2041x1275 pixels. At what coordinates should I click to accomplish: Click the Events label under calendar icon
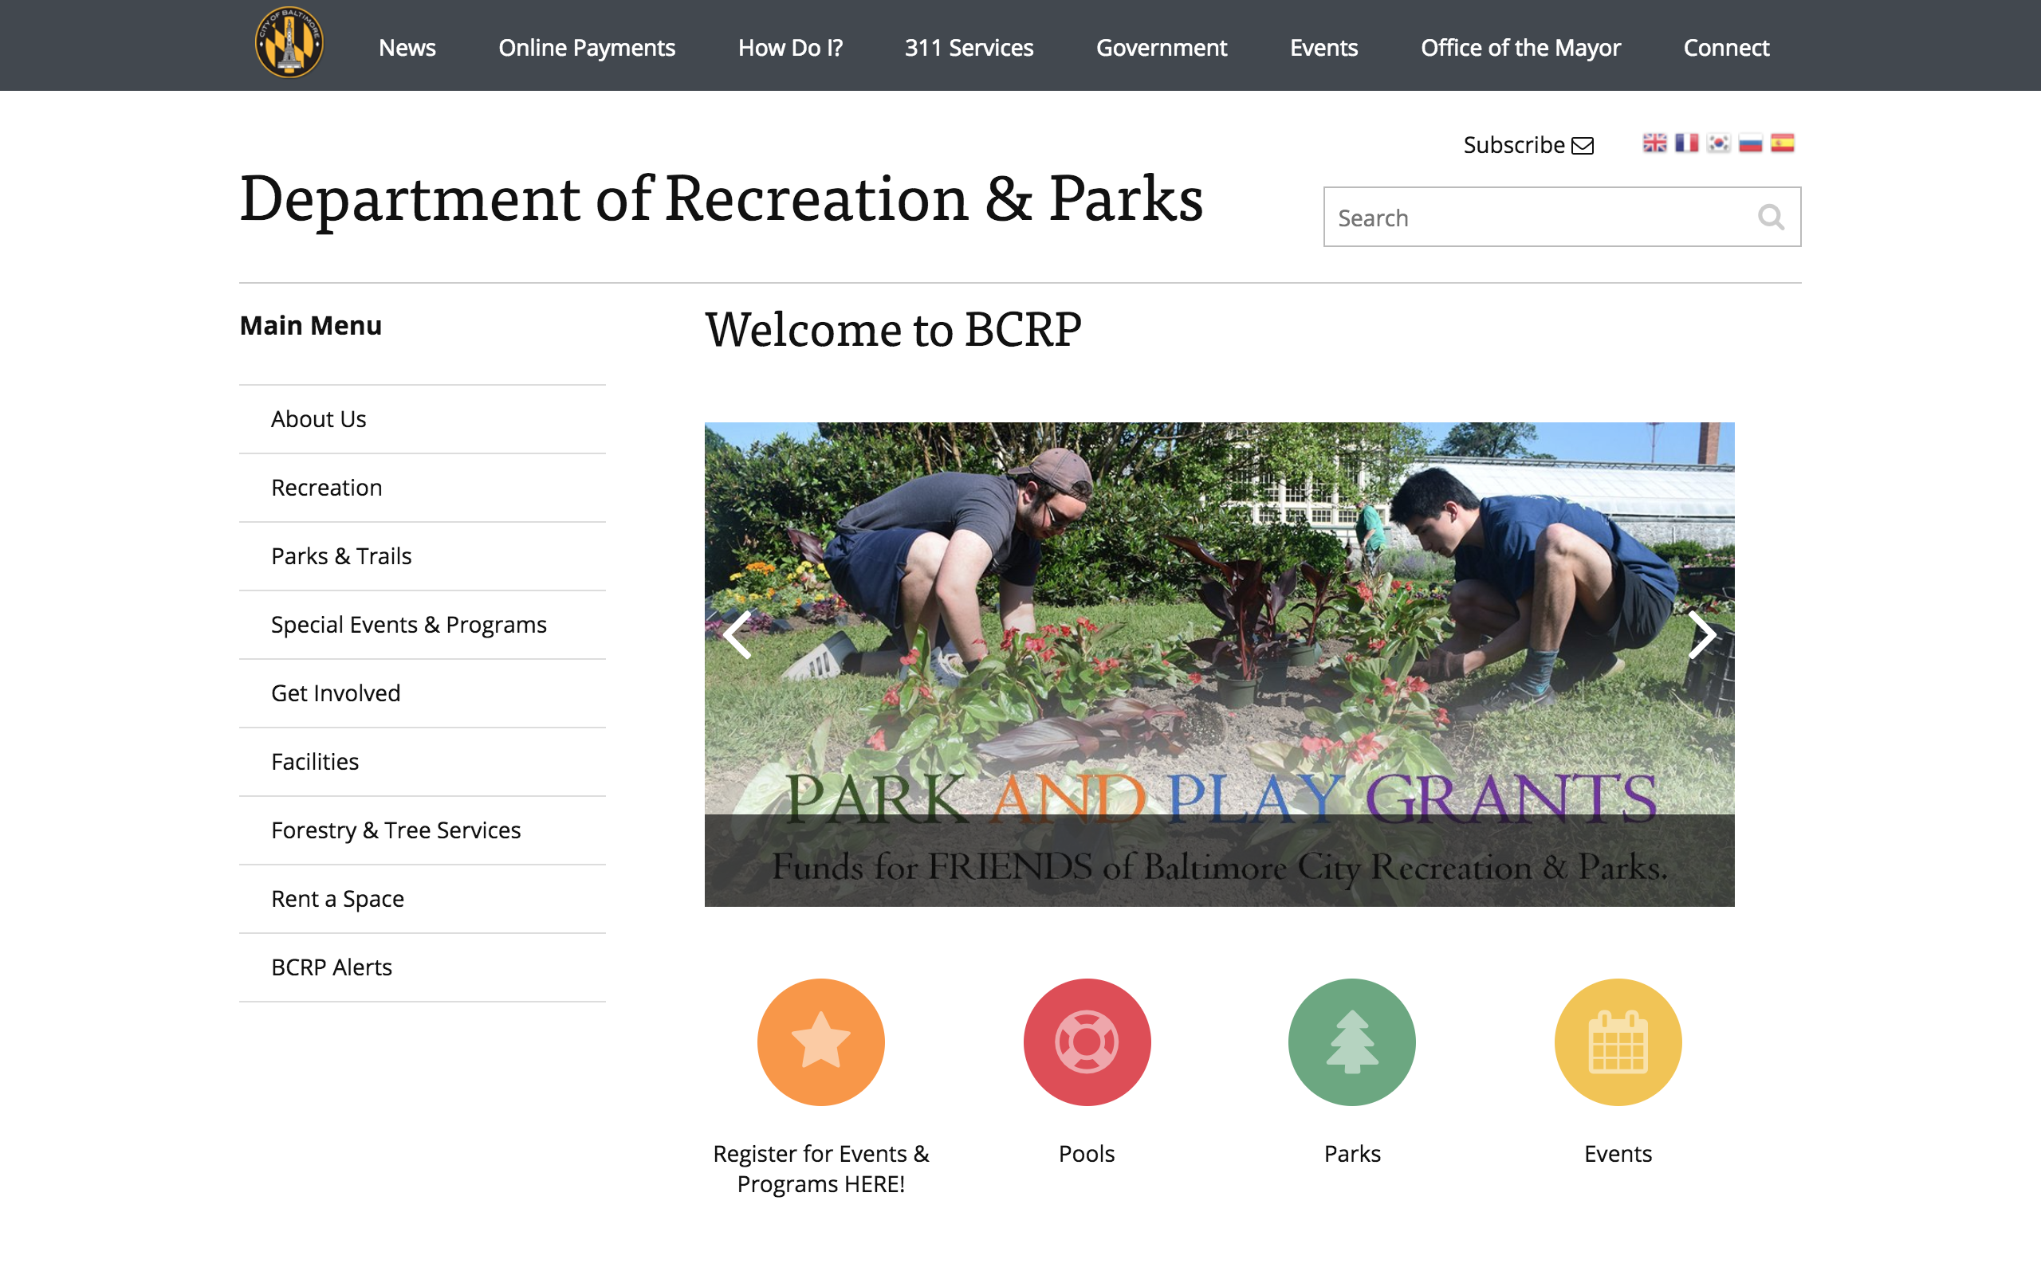[1618, 1154]
